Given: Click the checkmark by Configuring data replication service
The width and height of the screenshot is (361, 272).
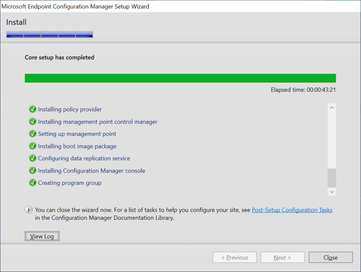Looking at the screenshot, I should point(32,158).
